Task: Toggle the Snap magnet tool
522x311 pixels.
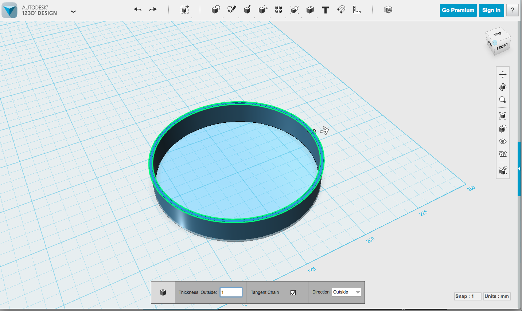Action: tap(341, 9)
